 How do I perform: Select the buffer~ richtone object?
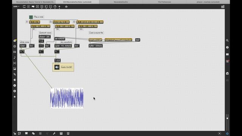tap(96, 46)
